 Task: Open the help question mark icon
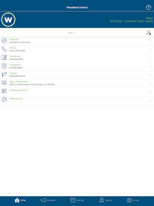[x=148, y=7]
